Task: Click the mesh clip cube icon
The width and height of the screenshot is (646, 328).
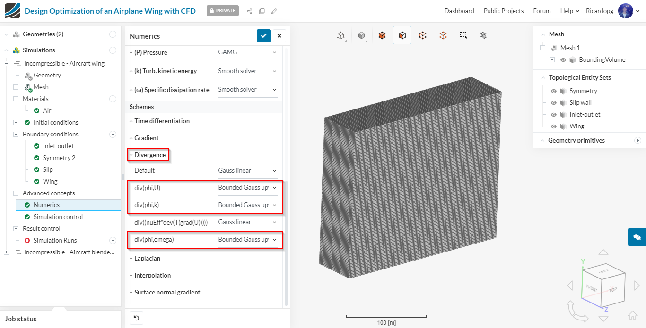Action: (483, 35)
